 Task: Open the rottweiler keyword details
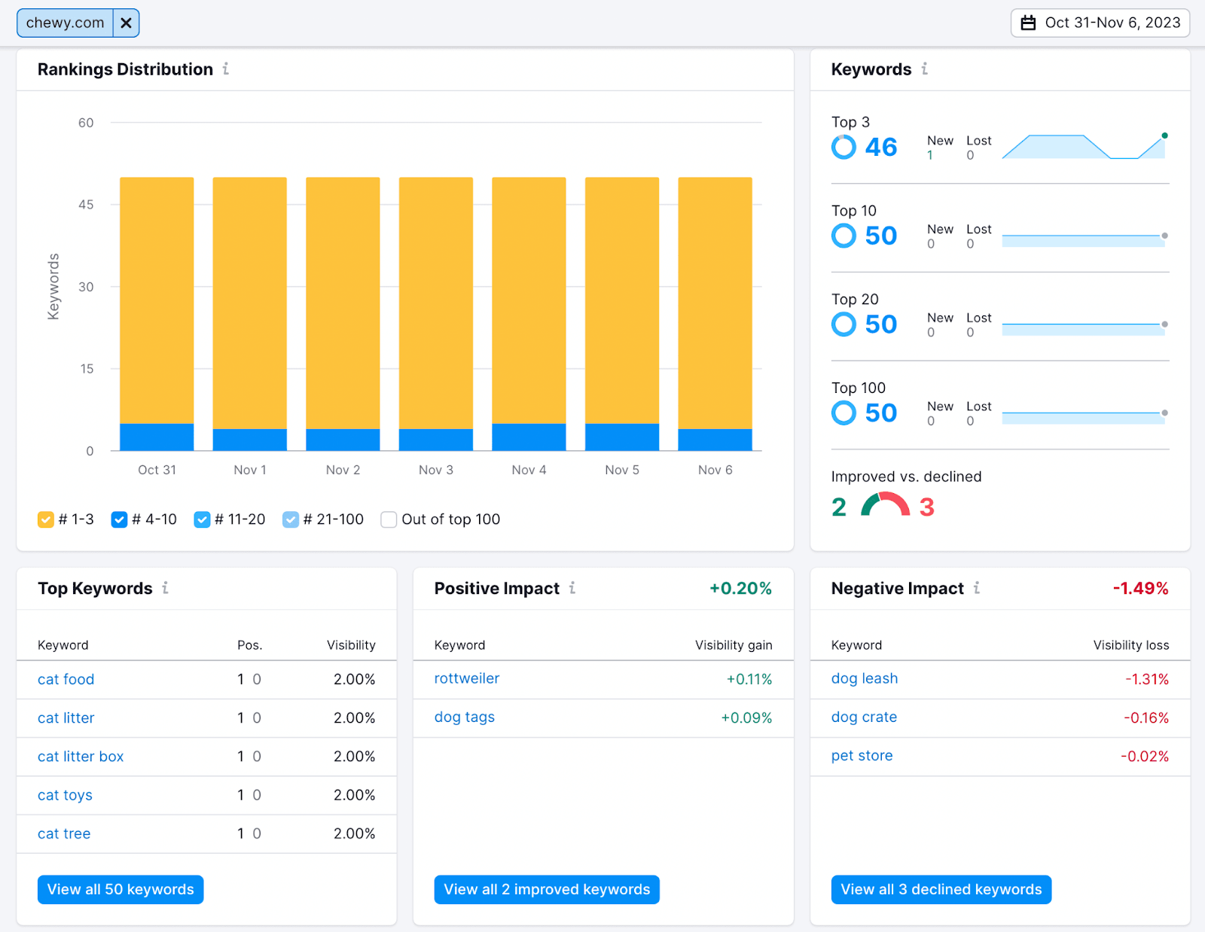click(466, 678)
